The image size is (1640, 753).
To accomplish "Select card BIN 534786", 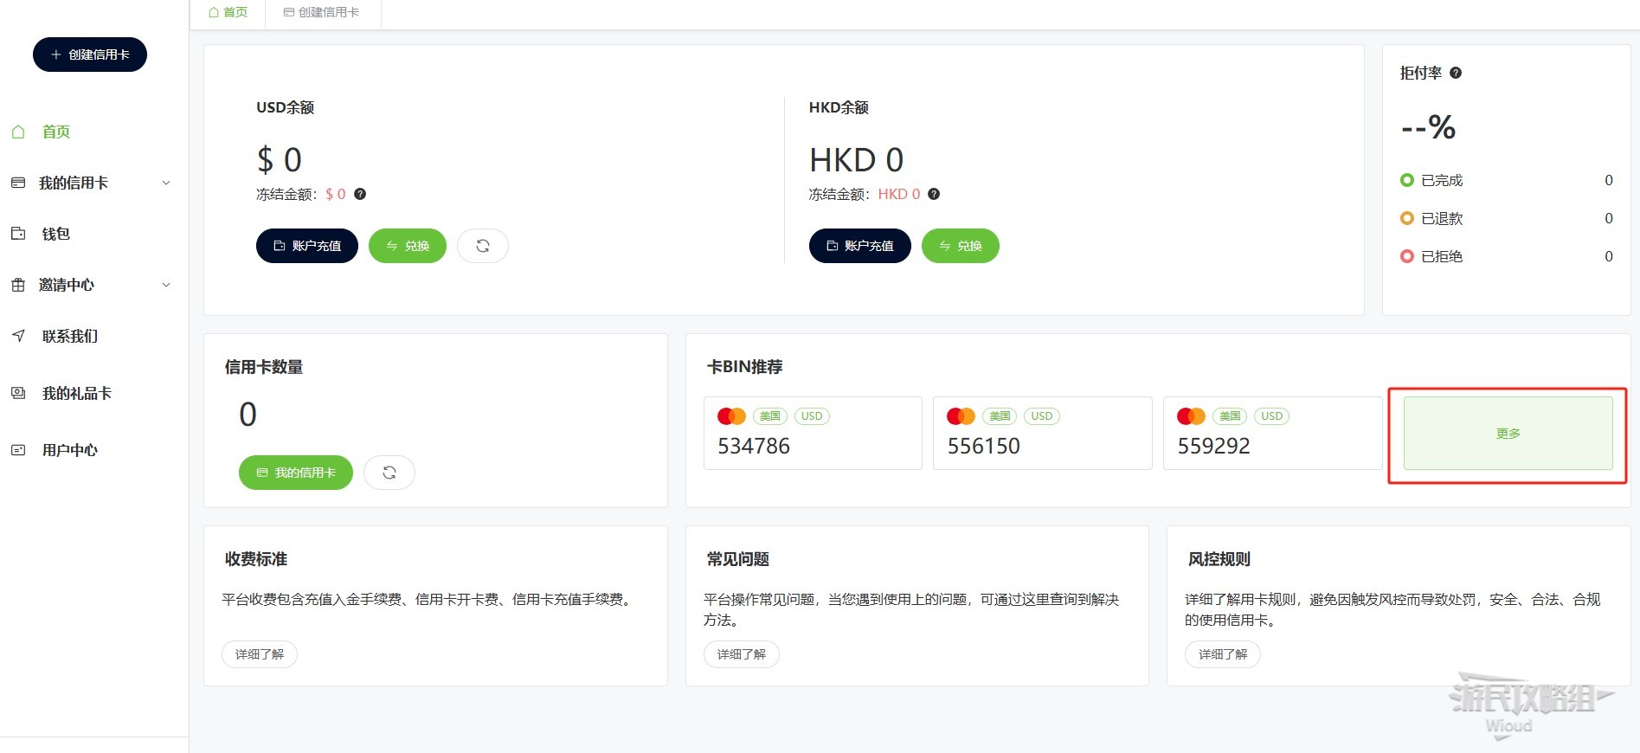I will point(813,433).
